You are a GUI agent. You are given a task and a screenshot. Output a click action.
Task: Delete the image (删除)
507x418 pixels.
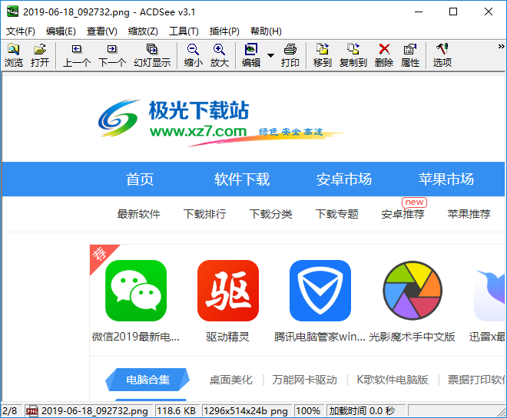(384, 55)
